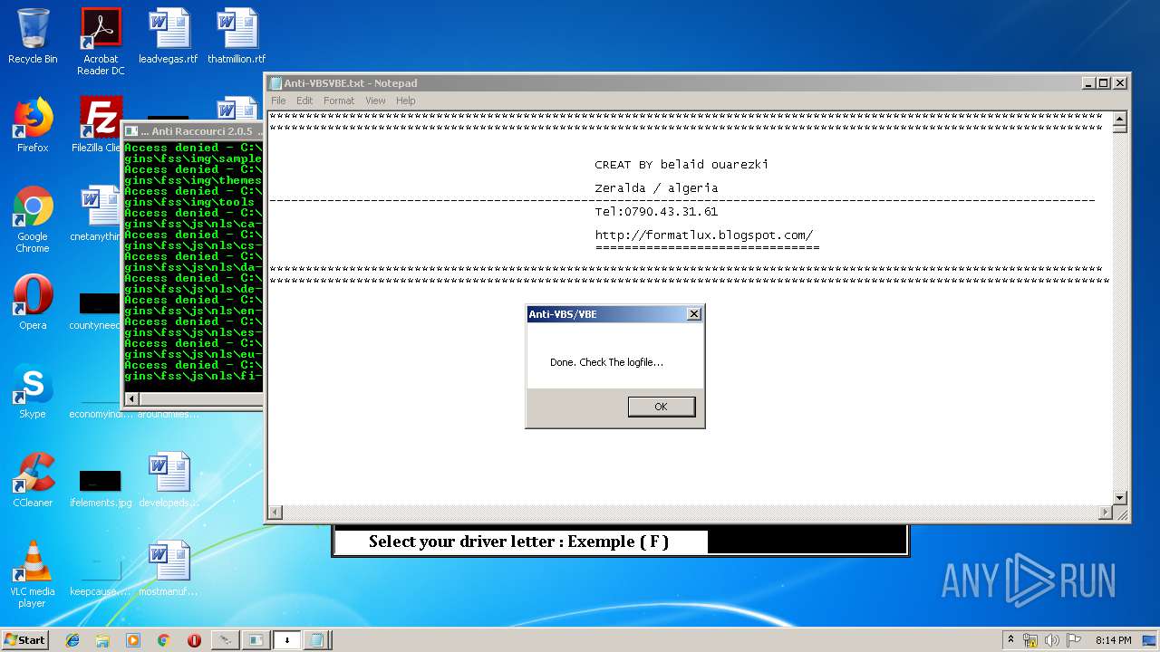
Task: Click 'Select your driver letter' prompt text
Action: click(518, 542)
